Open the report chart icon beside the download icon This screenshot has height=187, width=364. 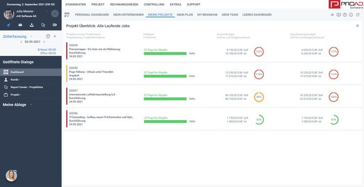43,25
